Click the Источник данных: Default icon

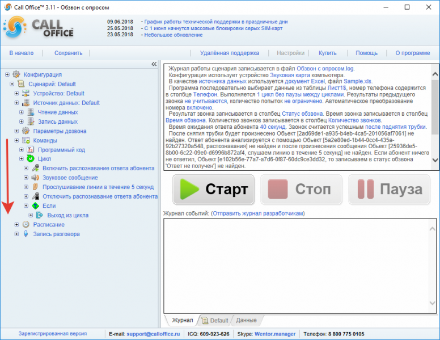pos(26,103)
